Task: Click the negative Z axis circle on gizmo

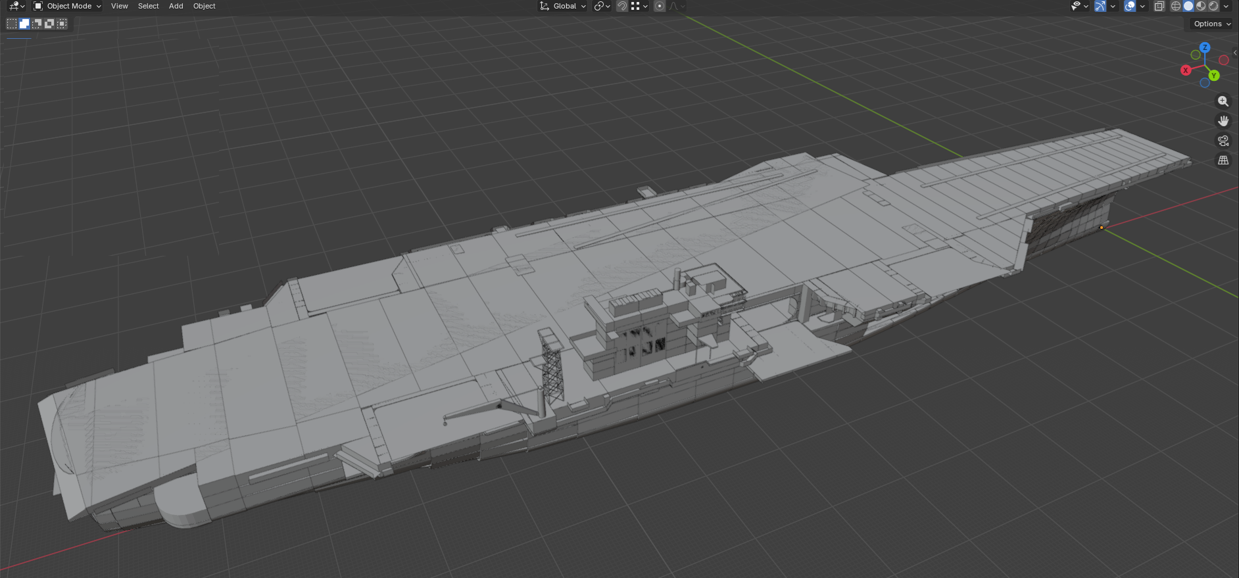Action: [1205, 83]
